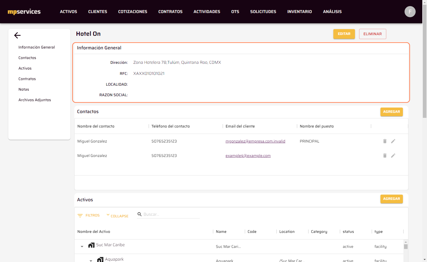Click the Activos table scrollbar thumb
This screenshot has height=262, width=427.
coord(406,246)
